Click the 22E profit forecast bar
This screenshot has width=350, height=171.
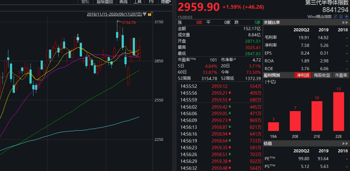339,111
